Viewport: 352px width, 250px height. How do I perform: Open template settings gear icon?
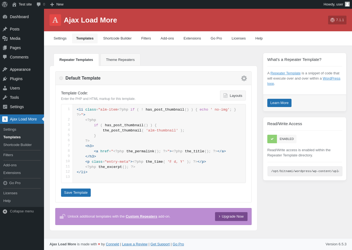[244, 78]
